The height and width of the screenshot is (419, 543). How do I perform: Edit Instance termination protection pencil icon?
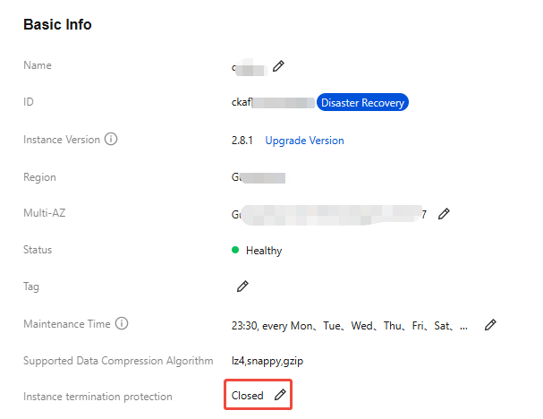coord(280,395)
